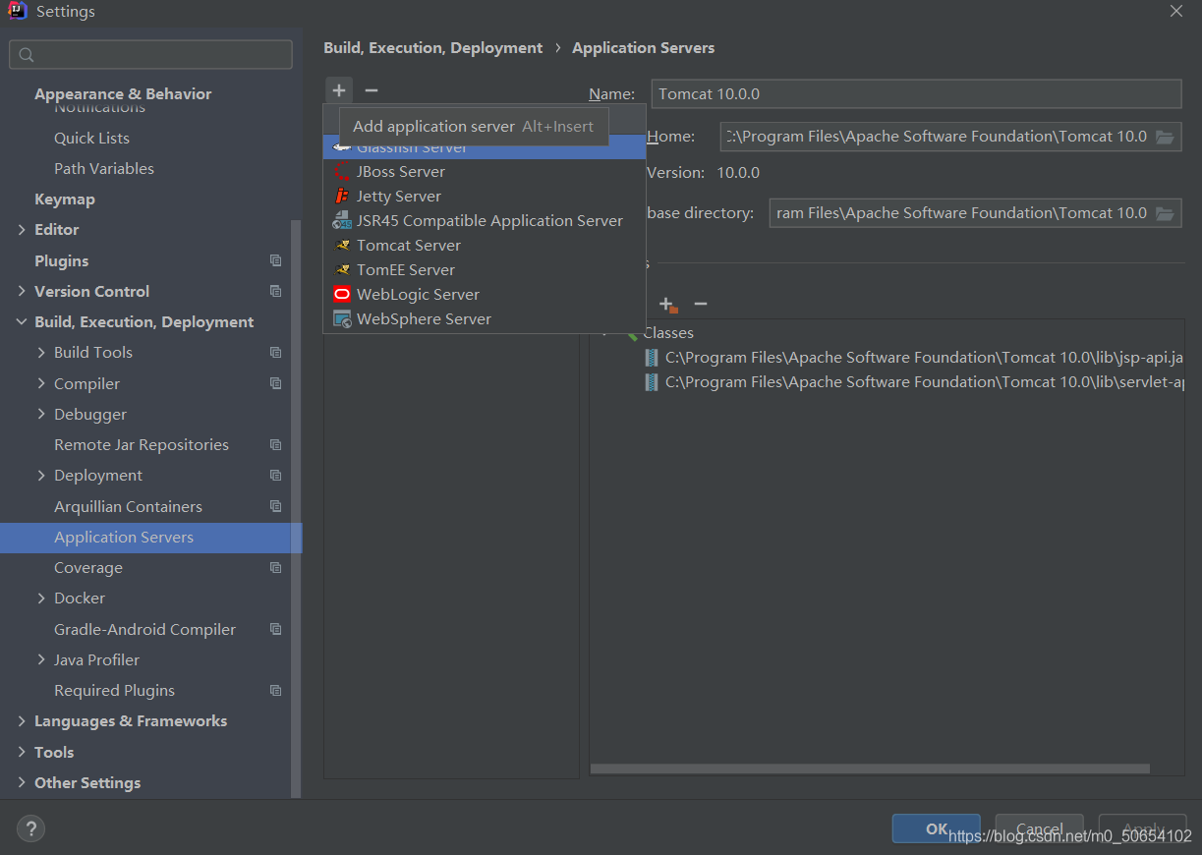
Task: Open help with the question mark button
Action: 30,828
